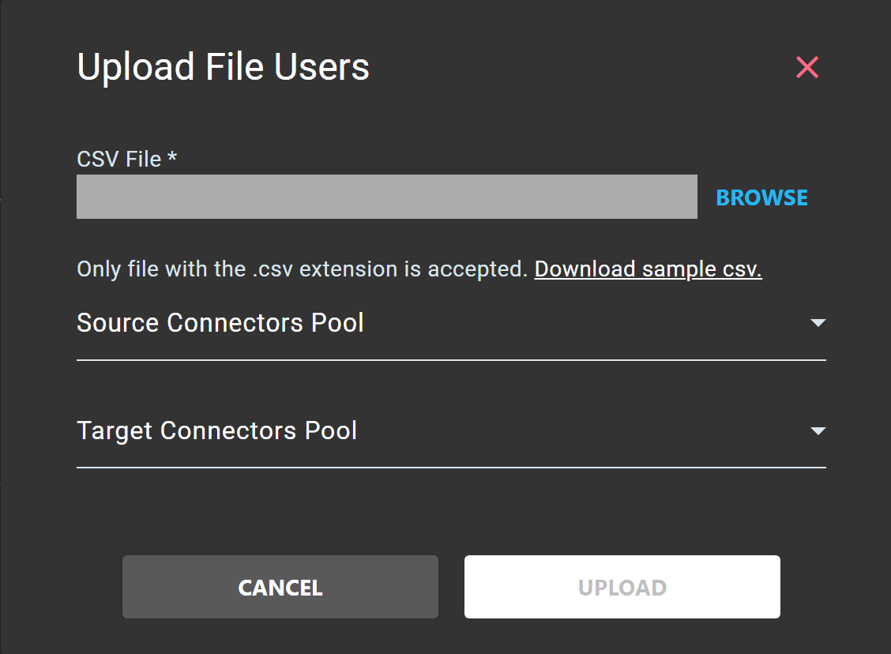The image size is (891, 654).
Task: Click the underline beneath Source Connectors Pool
Action: click(x=450, y=361)
